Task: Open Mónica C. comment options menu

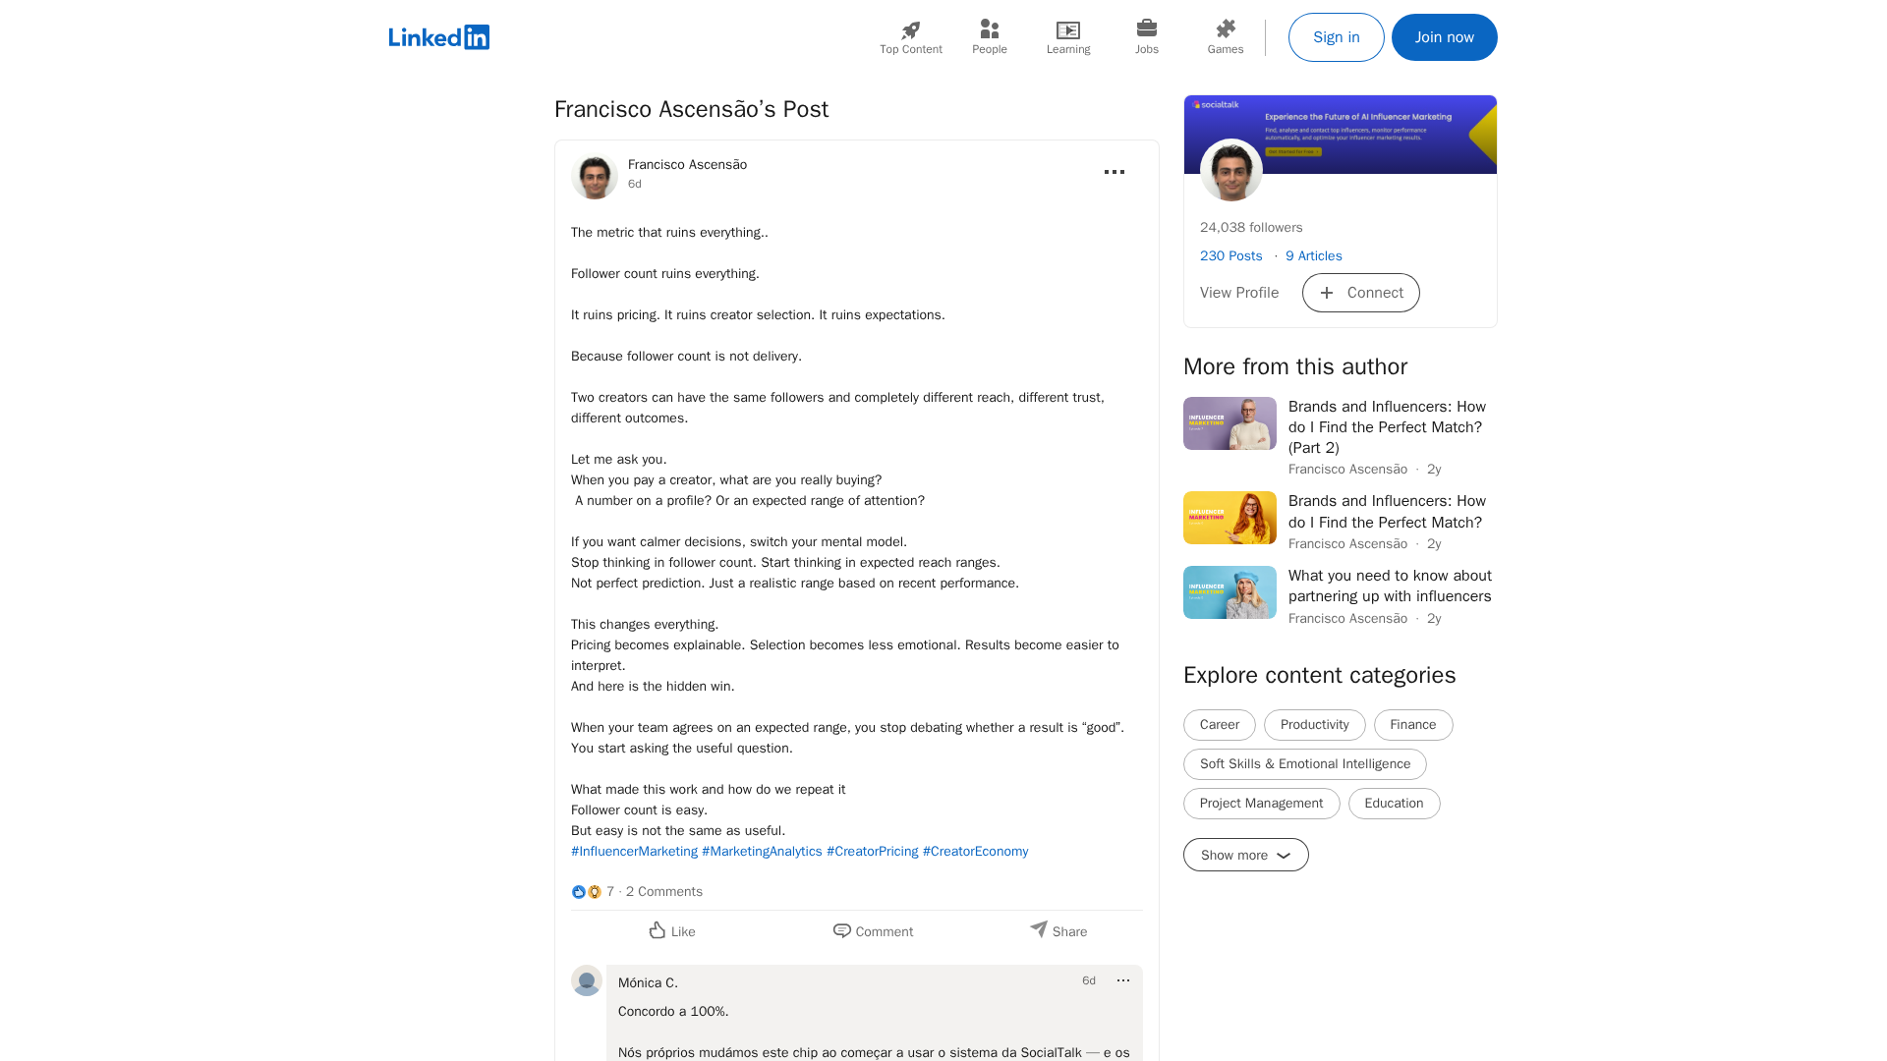Action: [1123, 980]
